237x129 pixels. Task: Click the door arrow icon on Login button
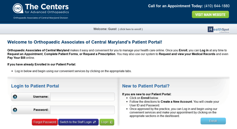(111, 122)
